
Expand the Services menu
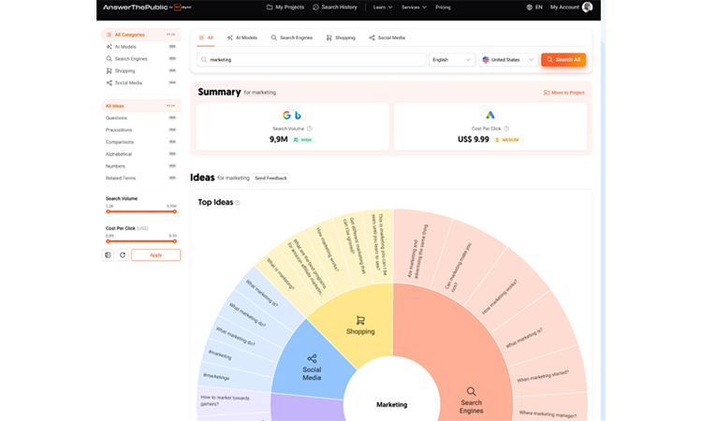pyautogui.click(x=413, y=7)
